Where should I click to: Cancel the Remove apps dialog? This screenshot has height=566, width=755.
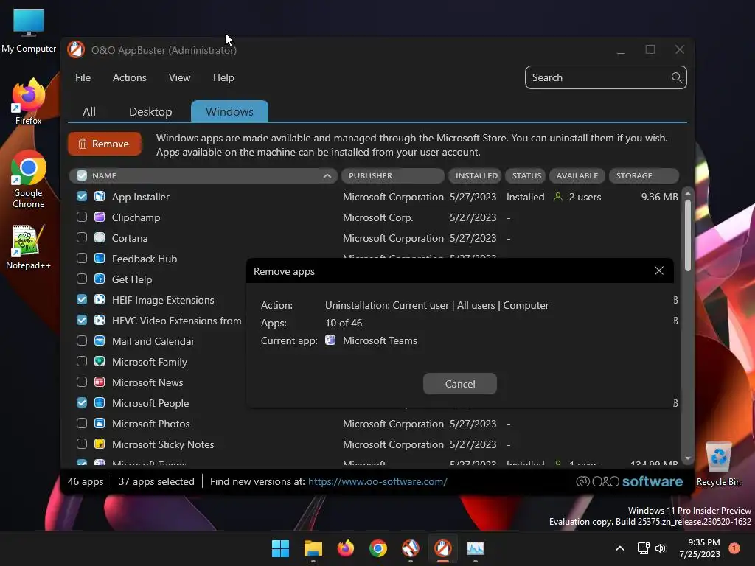[460, 383]
